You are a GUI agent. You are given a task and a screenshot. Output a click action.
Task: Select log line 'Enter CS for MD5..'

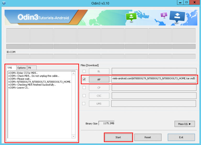point(23,73)
